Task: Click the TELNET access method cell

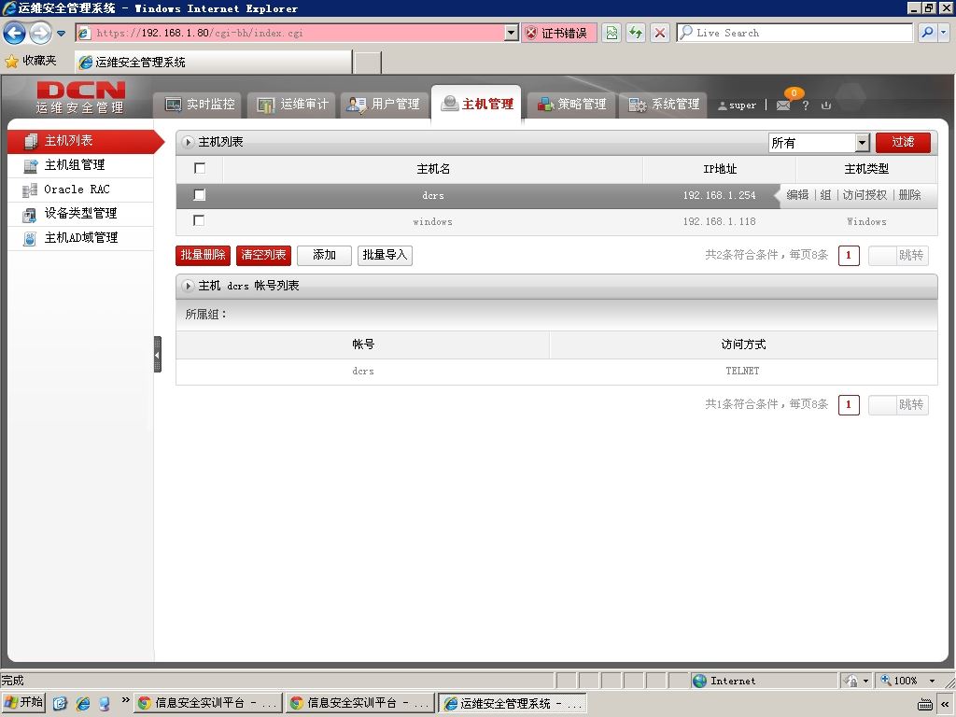Action: pyautogui.click(x=742, y=372)
